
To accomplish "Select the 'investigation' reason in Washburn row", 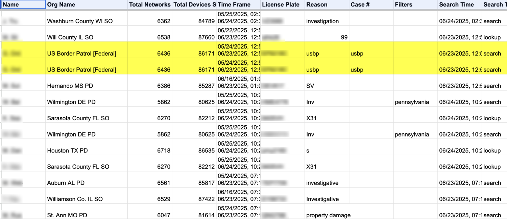I will [327, 18].
